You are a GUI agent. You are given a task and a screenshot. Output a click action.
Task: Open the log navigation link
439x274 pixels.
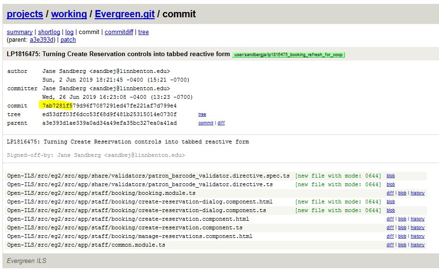coord(69,32)
